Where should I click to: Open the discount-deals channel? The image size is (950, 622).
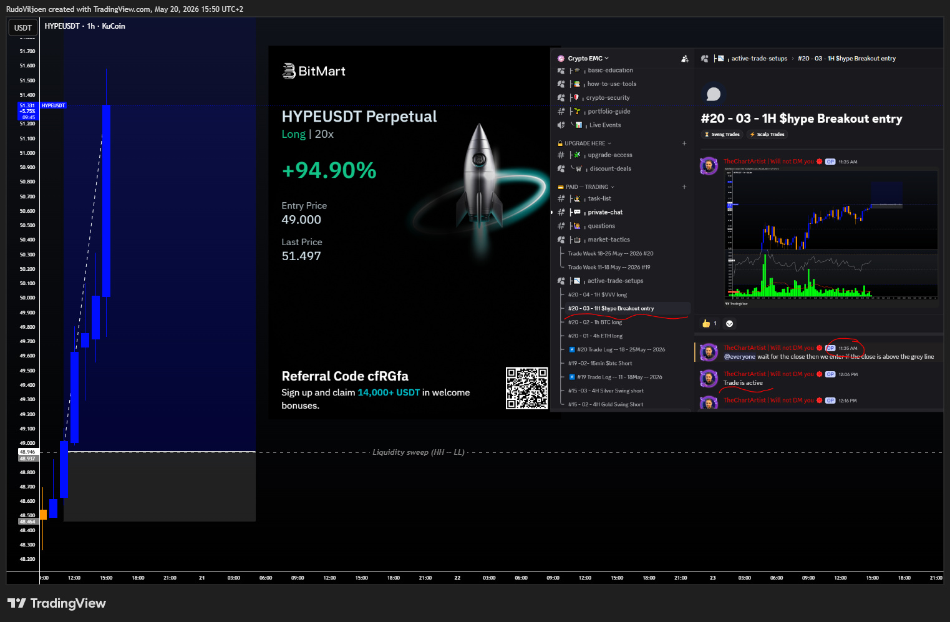(610, 169)
